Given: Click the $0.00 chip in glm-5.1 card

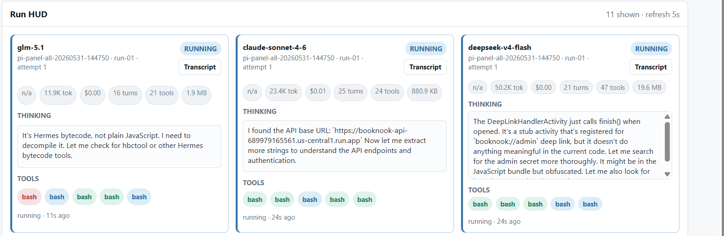Looking at the screenshot, I should pyautogui.click(x=92, y=95).
